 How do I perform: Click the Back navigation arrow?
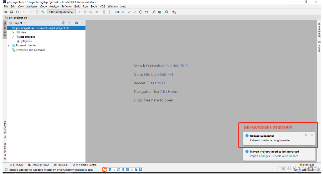[24, 12]
